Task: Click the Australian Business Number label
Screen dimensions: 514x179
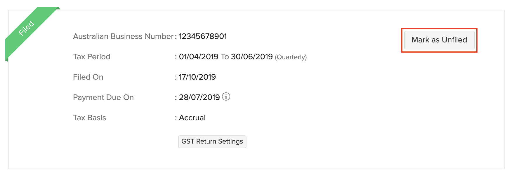Action: coord(123,36)
